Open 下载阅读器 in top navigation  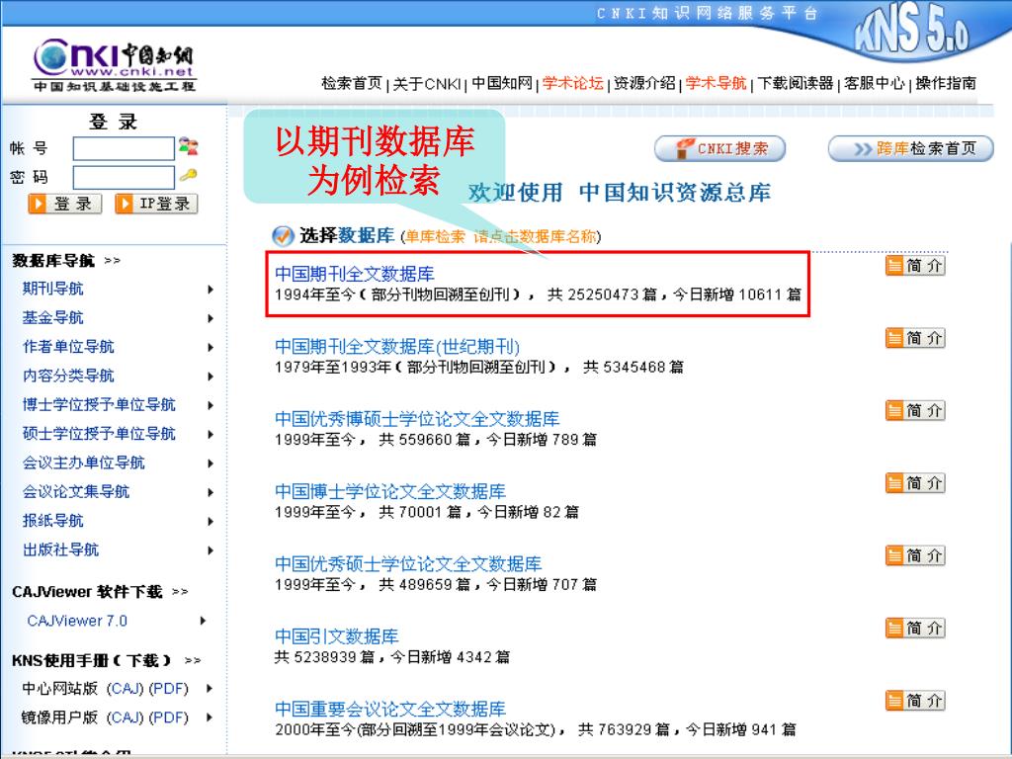click(796, 83)
